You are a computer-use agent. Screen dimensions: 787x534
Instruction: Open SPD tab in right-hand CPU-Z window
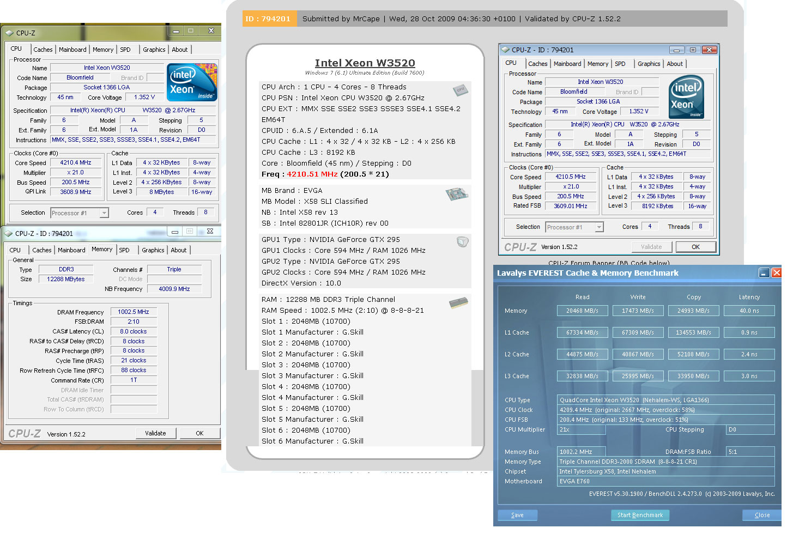tap(620, 64)
